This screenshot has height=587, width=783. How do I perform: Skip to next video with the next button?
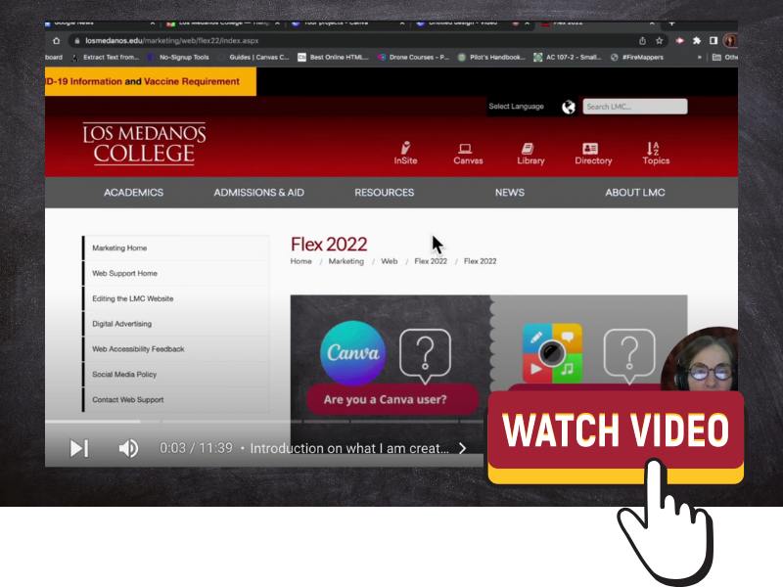pos(79,448)
